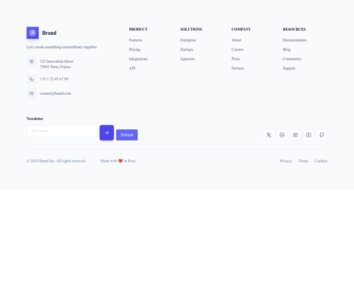Open the Cookies link
The image size is (354, 298).
(x=321, y=161)
